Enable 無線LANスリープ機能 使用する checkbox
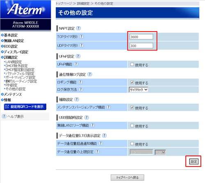The width and height of the screenshot is (205, 183). 132,126
